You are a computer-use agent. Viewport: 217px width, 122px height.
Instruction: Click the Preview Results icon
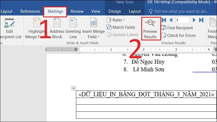point(150,23)
